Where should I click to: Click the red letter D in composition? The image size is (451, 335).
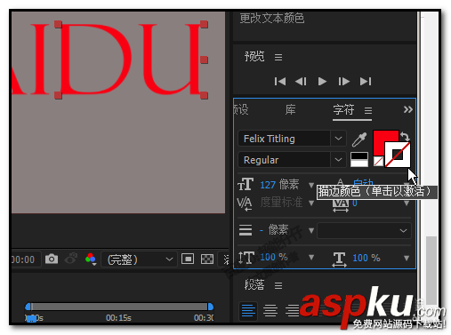coord(96,60)
